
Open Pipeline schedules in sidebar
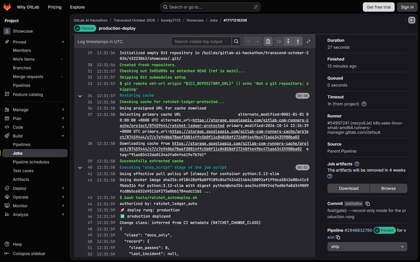coord(31,162)
